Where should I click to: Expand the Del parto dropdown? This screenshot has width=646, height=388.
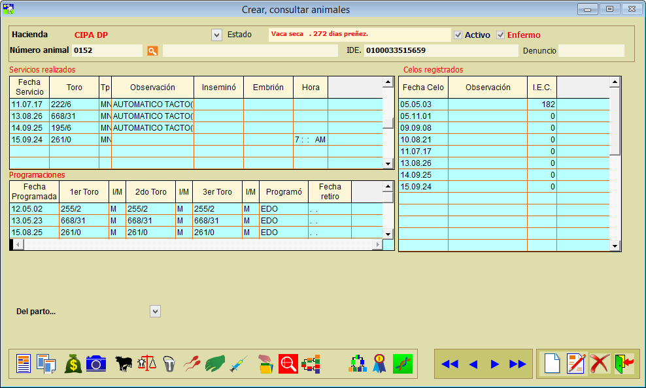coord(155,312)
